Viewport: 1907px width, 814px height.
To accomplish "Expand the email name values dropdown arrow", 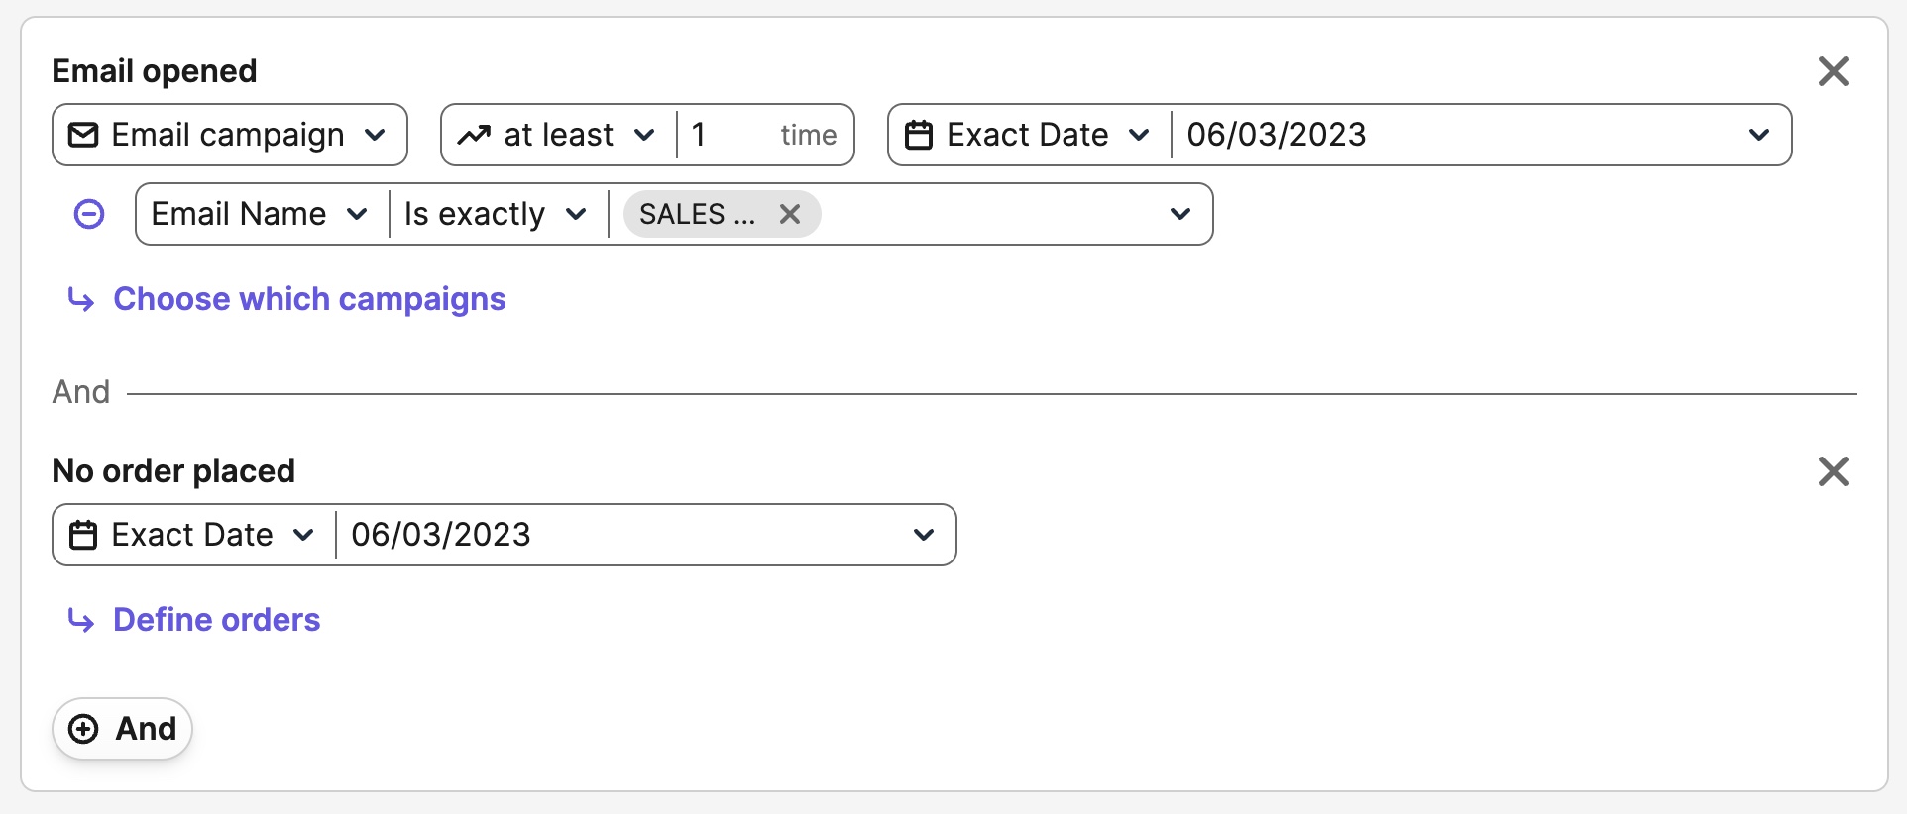I will pyautogui.click(x=1179, y=214).
